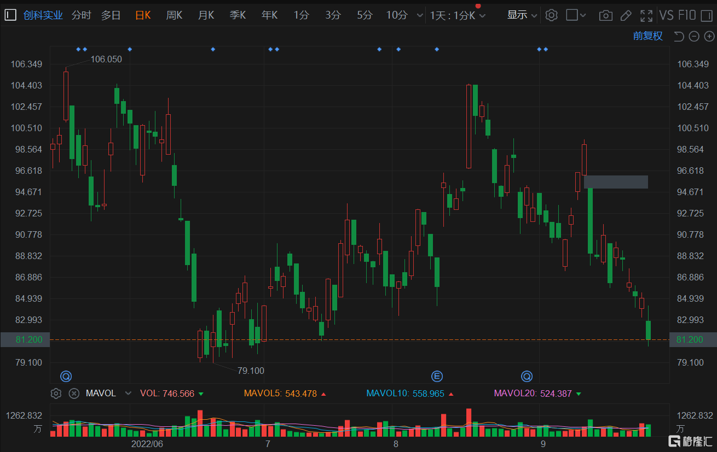717x452 pixels.
Task: Select the 10分 interval
Action: point(397,15)
